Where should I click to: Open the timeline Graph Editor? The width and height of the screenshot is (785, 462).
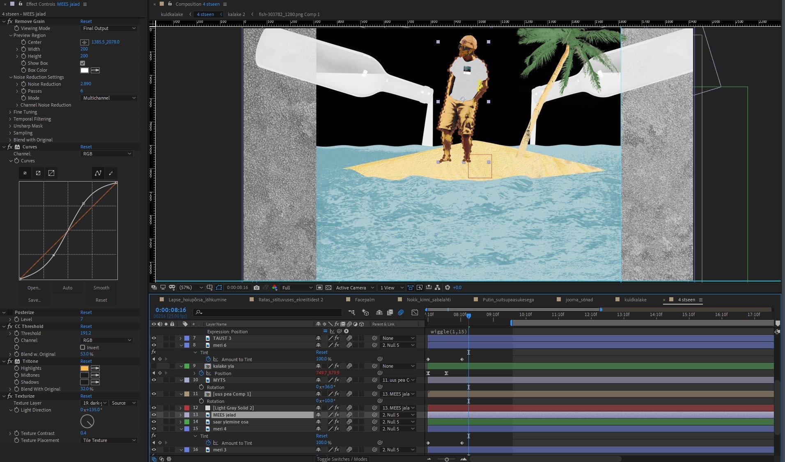point(415,313)
